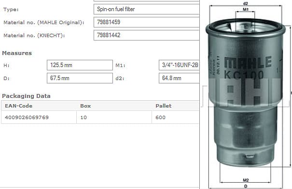Screen dimensions: 292x189
Task: Click the "D:" measure label
Action: click(6, 79)
